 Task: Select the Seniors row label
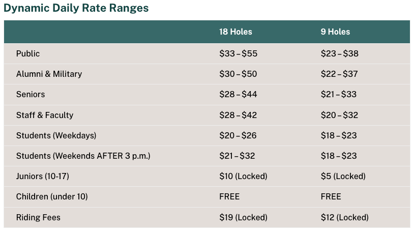31,94
